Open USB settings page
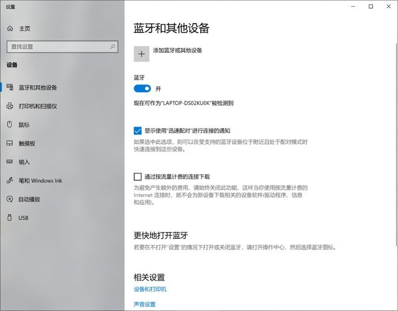Image resolution: width=398 pixels, height=311 pixels. (x=24, y=218)
